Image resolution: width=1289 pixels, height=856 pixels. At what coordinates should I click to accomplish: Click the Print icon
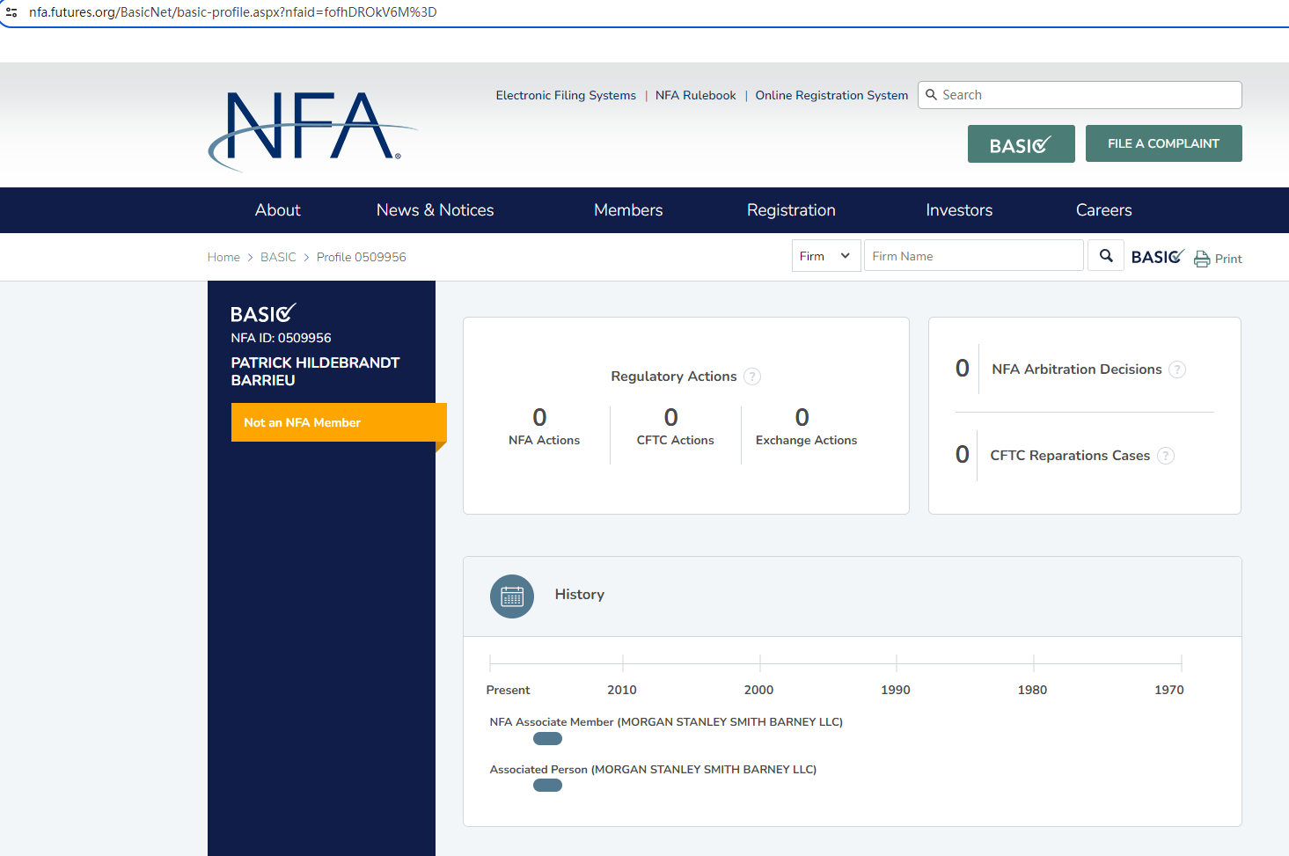click(1202, 259)
